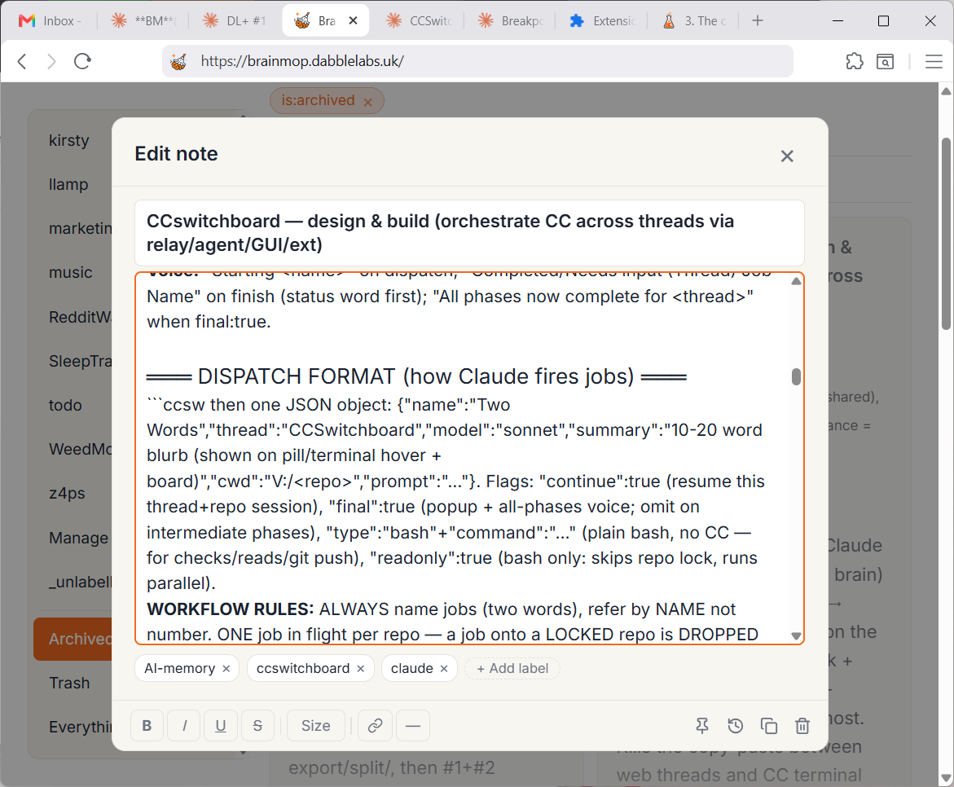Reload the current page

pyautogui.click(x=82, y=61)
